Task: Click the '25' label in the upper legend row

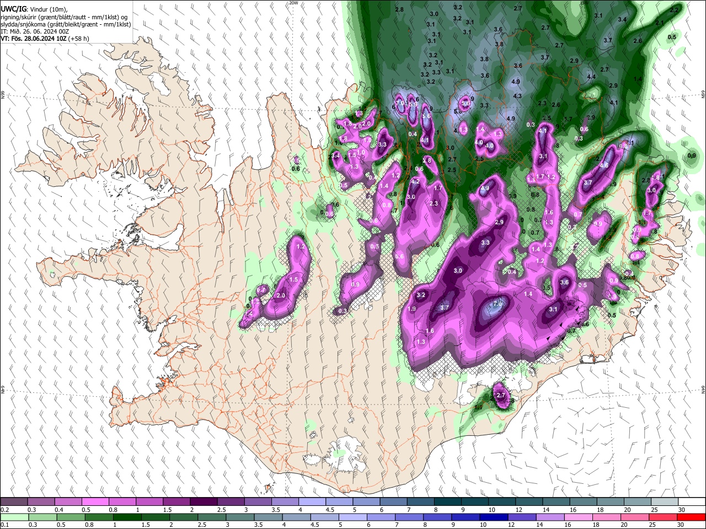Action: point(654,510)
